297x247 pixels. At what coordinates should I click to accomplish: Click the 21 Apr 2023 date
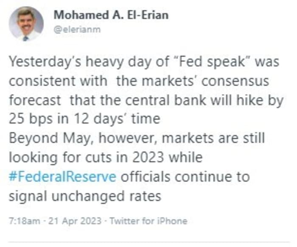pos(75,221)
